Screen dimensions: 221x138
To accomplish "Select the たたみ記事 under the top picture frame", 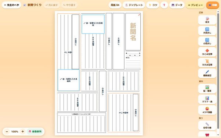I will [x=93, y=52].
